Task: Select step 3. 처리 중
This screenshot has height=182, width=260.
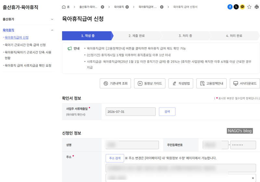Action: [185, 36]
